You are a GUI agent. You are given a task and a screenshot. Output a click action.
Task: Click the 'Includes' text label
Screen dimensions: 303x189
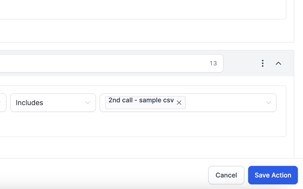(30, 103)
